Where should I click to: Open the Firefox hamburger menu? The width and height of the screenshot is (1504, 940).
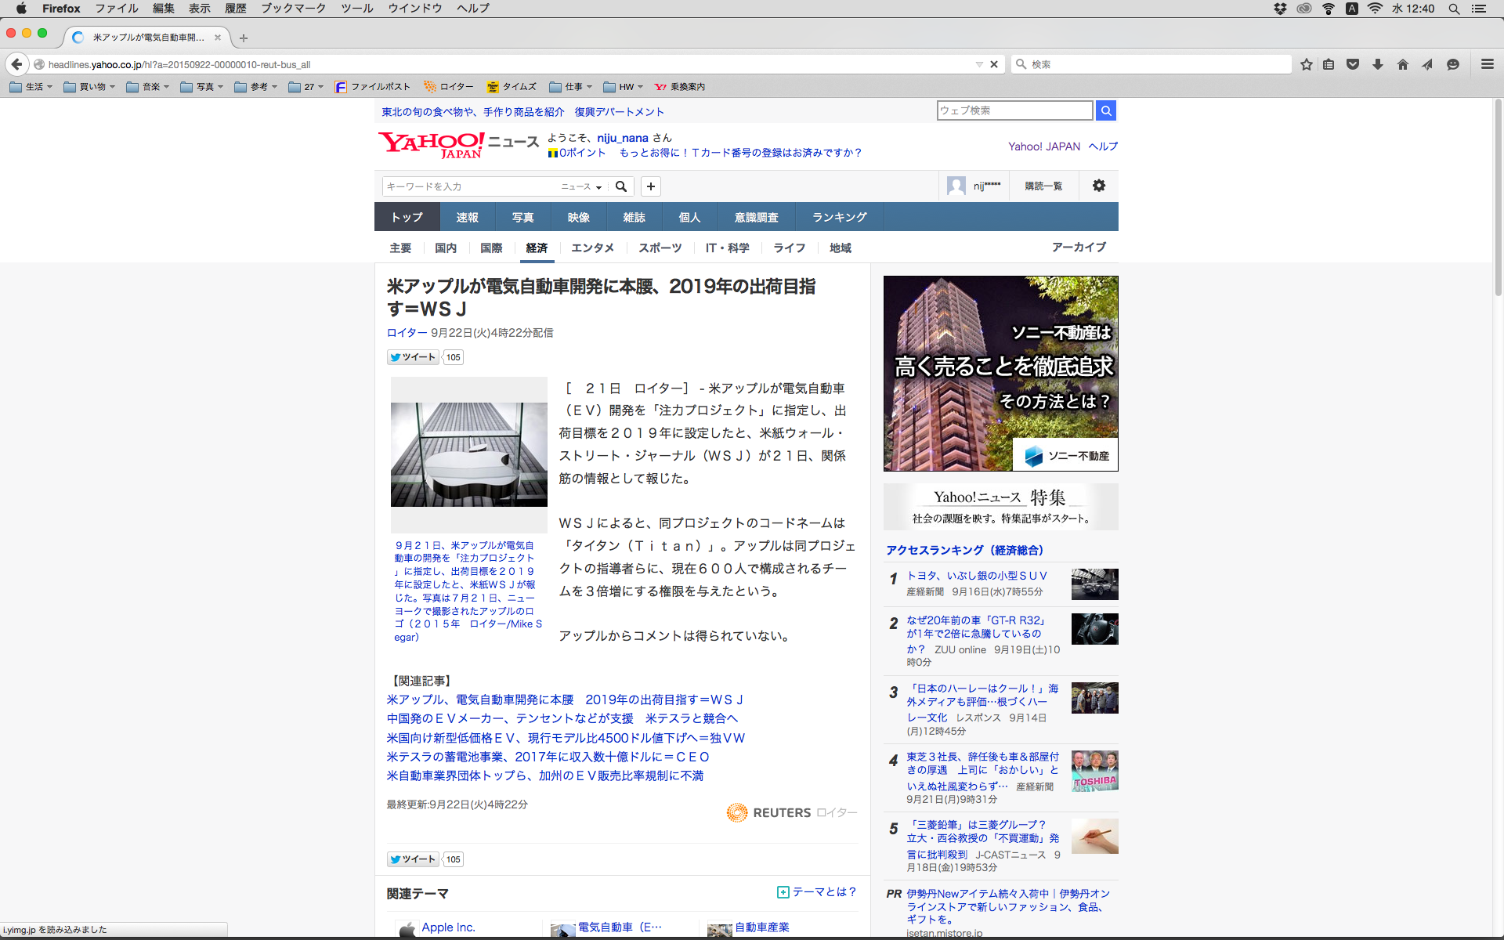pyautogui.click(x=1487, y=64)
